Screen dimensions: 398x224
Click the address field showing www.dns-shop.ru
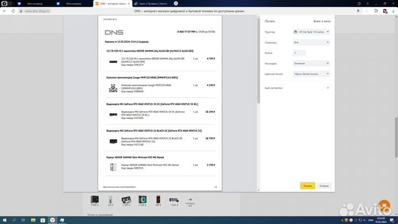pos(37,11)
